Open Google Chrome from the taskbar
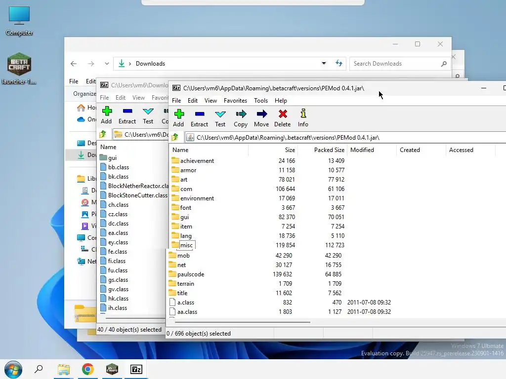506x379 pixels. (x=88, y=369)
